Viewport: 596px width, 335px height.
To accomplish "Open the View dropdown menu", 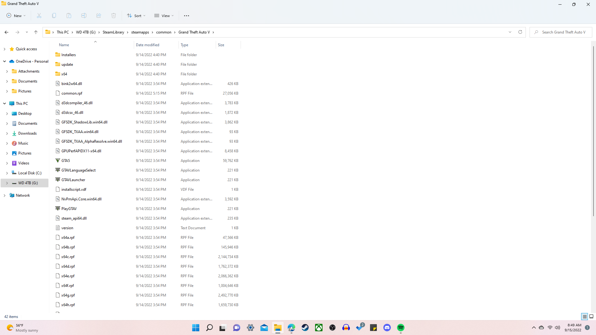I will tap(164, 16).
